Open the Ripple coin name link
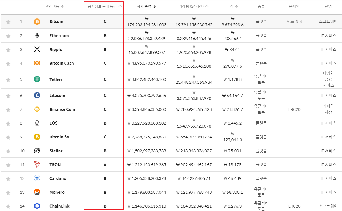The image size is (342, 211). tap(56, 50)
